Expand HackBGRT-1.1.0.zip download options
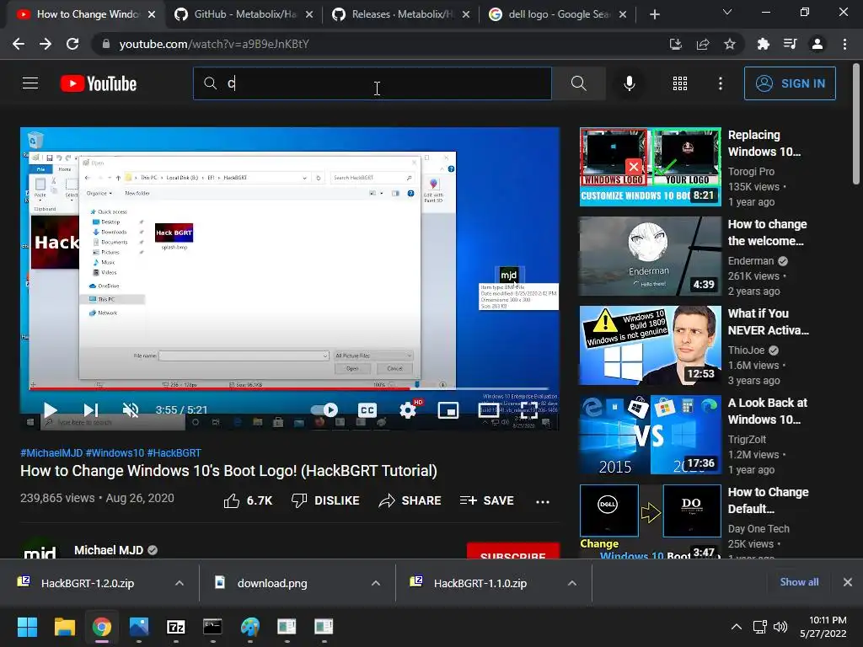This screenshot has width=863, height=647. (572, 583)
